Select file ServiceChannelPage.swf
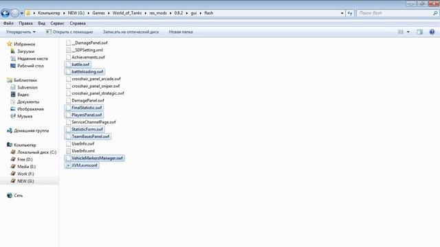This screenshot has height=247, width=440. tap(91, 122)
